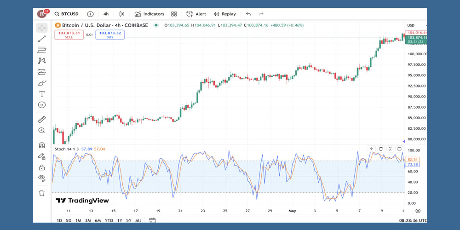Open the emoji icons tool
This screenshot has width=460, height=230.
[42, 105]
